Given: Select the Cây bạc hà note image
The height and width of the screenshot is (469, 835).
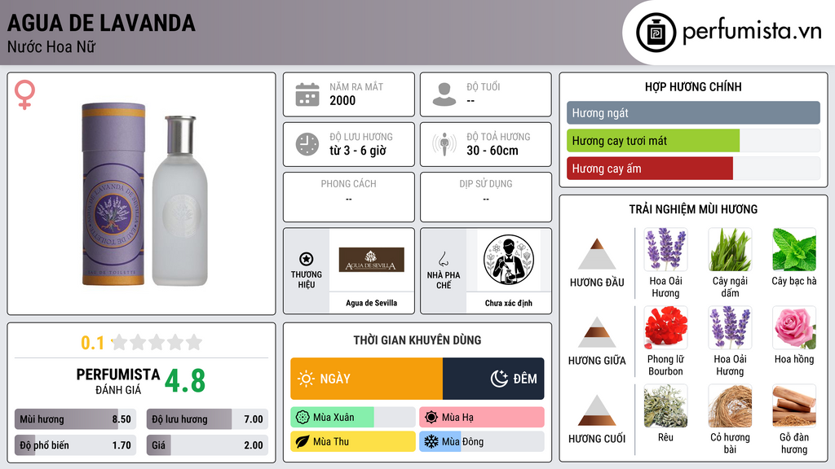Looking at the screenshot, I should click(x=794, y=250).
